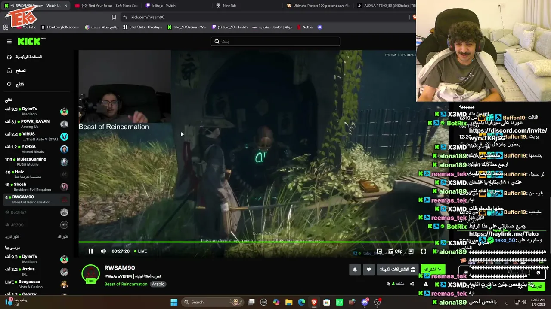Open RWSAM90 channel avatar

point(90,274)
